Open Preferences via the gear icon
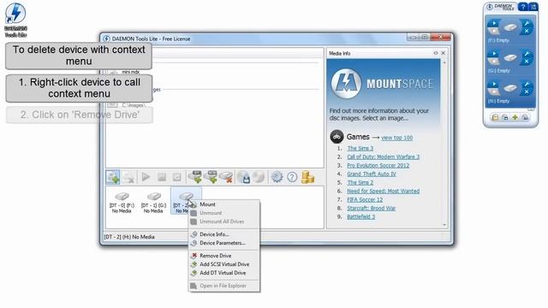Viewport: 548px width, 308px height. click(277, 177)
